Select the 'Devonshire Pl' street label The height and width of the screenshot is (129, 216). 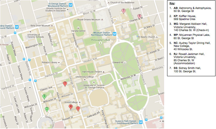click(x=75, y=40)
